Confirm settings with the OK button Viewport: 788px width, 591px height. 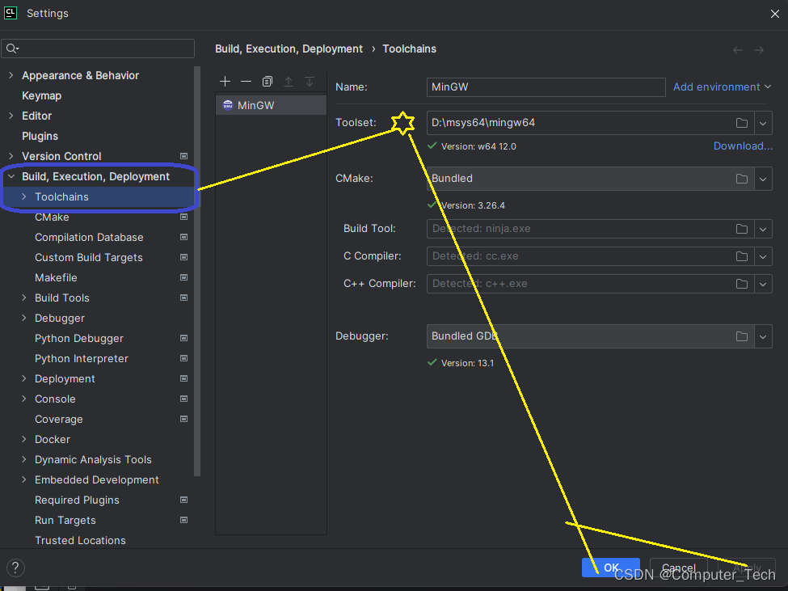(x=610, y=568)
